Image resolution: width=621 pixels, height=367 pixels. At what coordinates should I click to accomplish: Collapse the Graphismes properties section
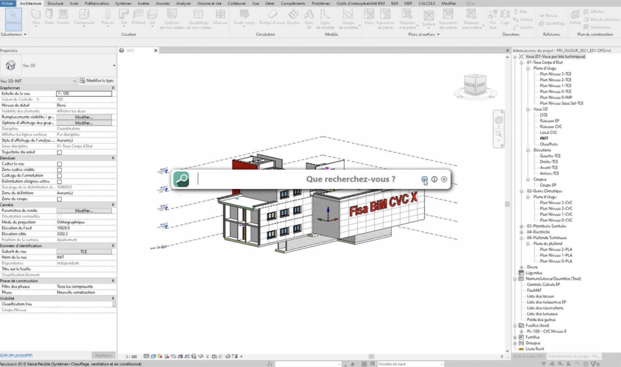point(113,88)
